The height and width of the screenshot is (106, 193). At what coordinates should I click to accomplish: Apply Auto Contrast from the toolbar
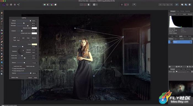click(48, 5)
